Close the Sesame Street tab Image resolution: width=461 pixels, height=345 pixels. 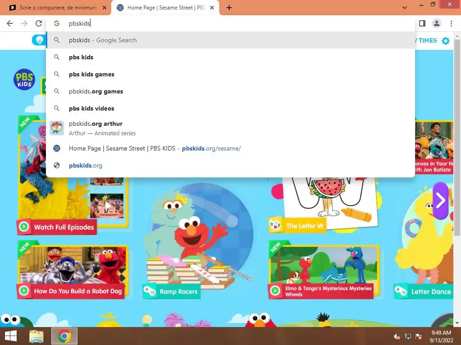(212, 8)
